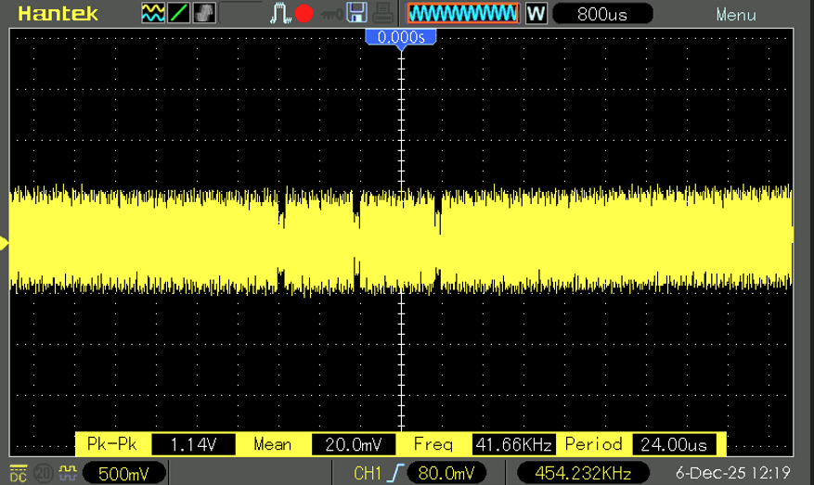Image resolution: width=814 pixels, height=485 pixels.
Task: Open the 800us timebase setting
Action: 602,14
